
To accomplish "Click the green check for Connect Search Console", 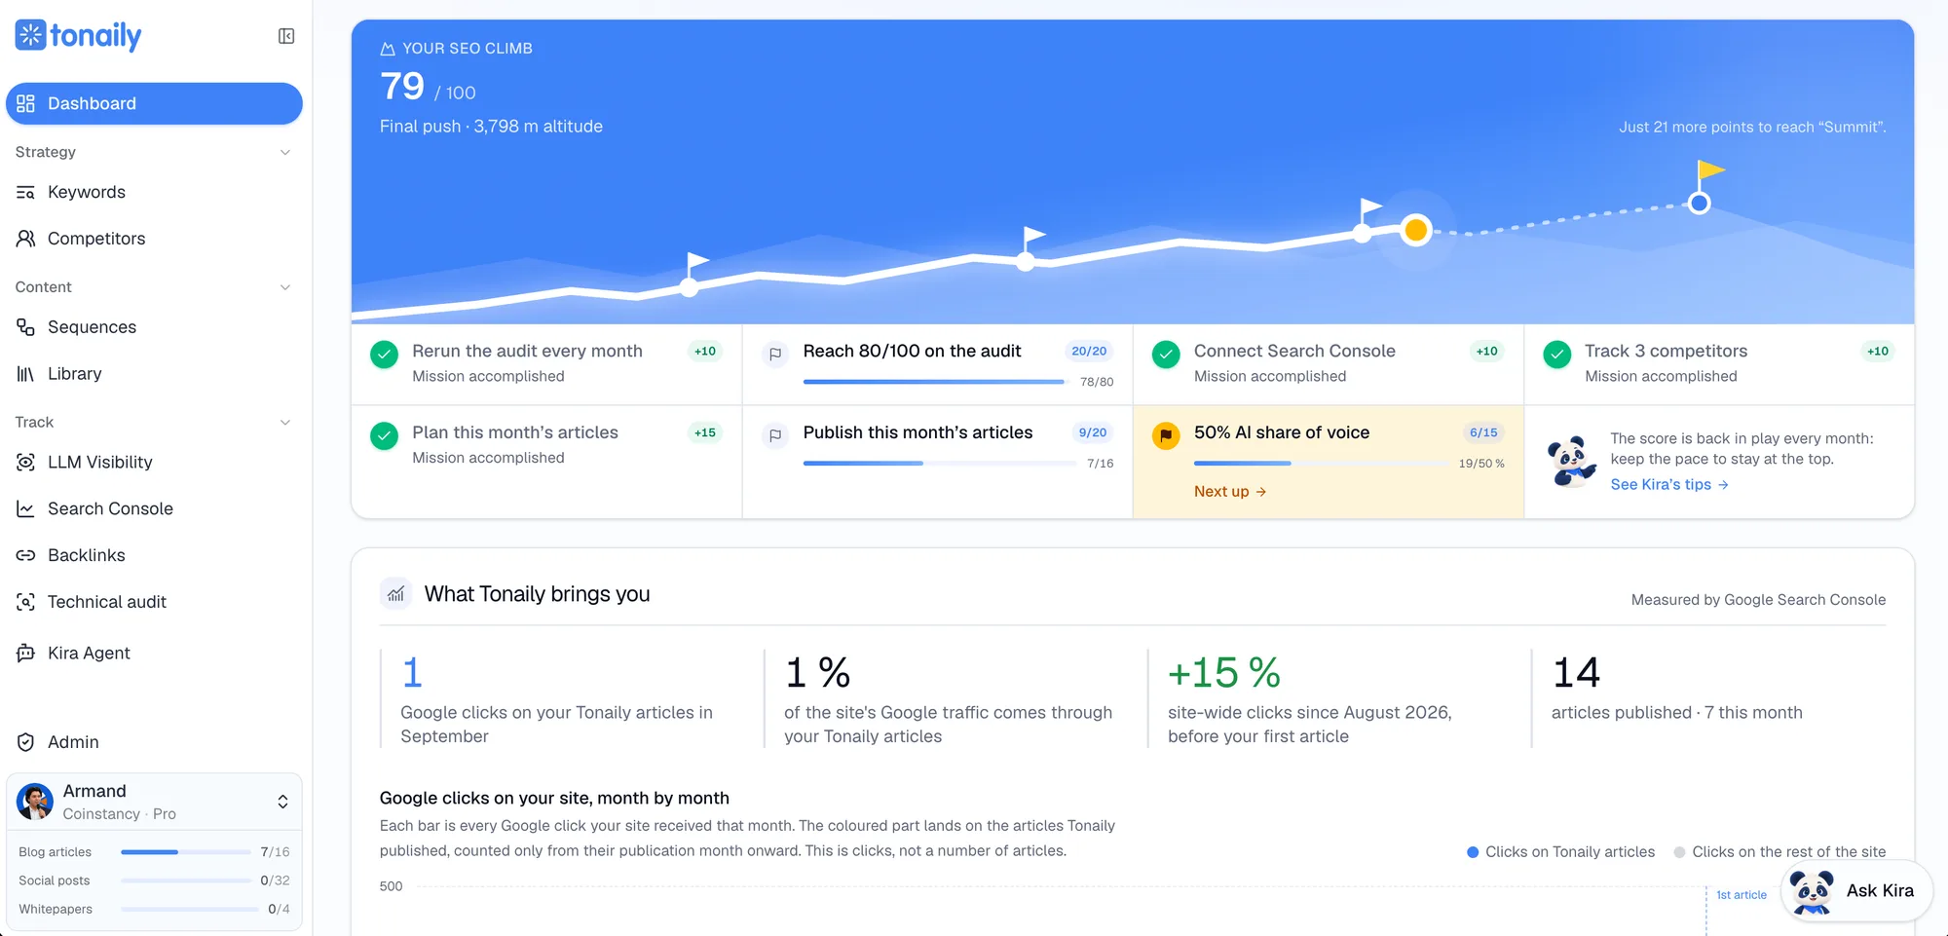I will tap(1166, 355).
